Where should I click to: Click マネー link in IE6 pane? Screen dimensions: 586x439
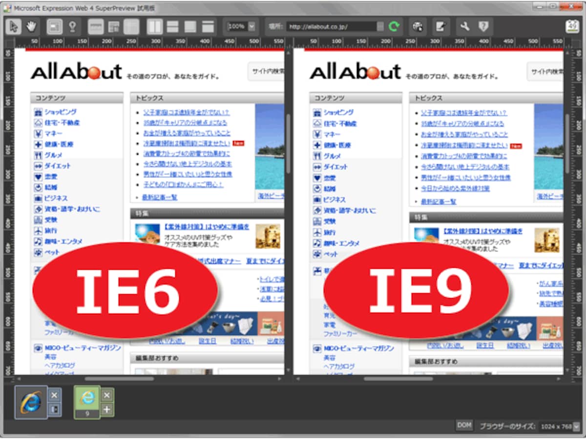point(53,134)
